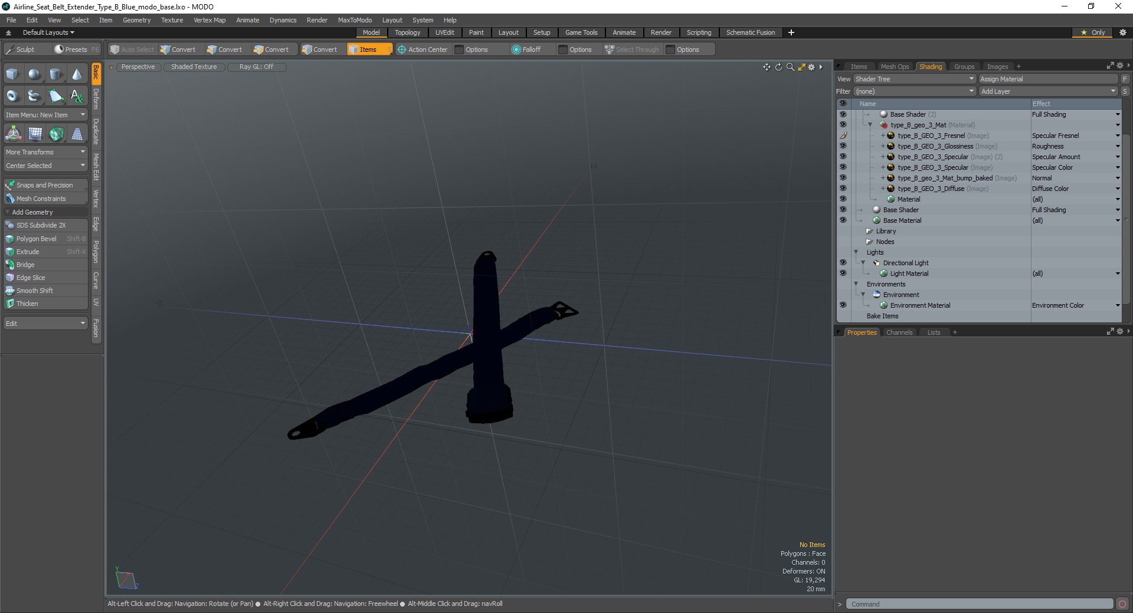Collapse the type_B_geo_3_Mat material group
This screenshot has height=613, width=1133.
tap(870, 125)
